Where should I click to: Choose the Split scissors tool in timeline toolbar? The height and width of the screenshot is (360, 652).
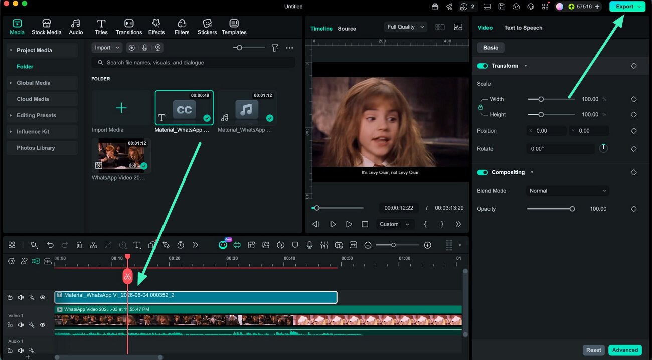tap(93, 245)
